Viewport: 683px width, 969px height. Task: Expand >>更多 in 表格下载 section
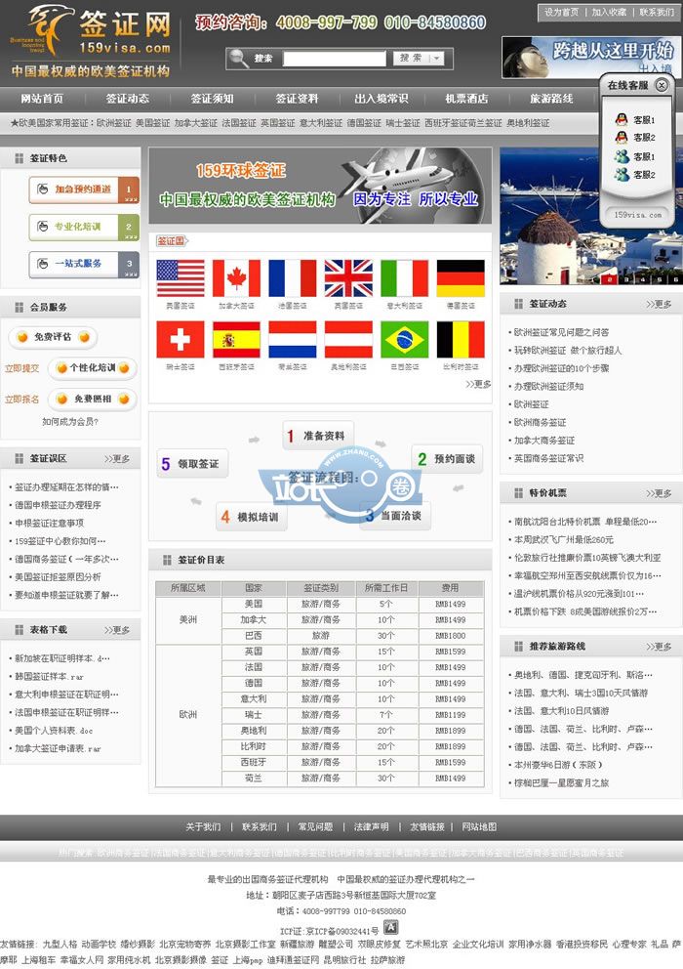[x=117, y=630]
